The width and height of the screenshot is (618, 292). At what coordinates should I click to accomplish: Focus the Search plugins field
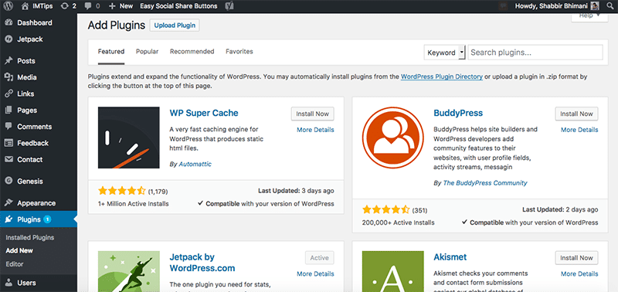click(x=535, y=53)
